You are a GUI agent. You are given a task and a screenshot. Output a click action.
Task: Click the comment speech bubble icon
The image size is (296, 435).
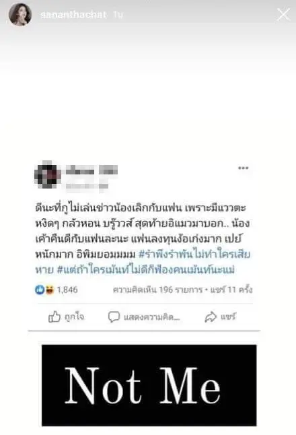pyautogui.click(x=114, y=316)
